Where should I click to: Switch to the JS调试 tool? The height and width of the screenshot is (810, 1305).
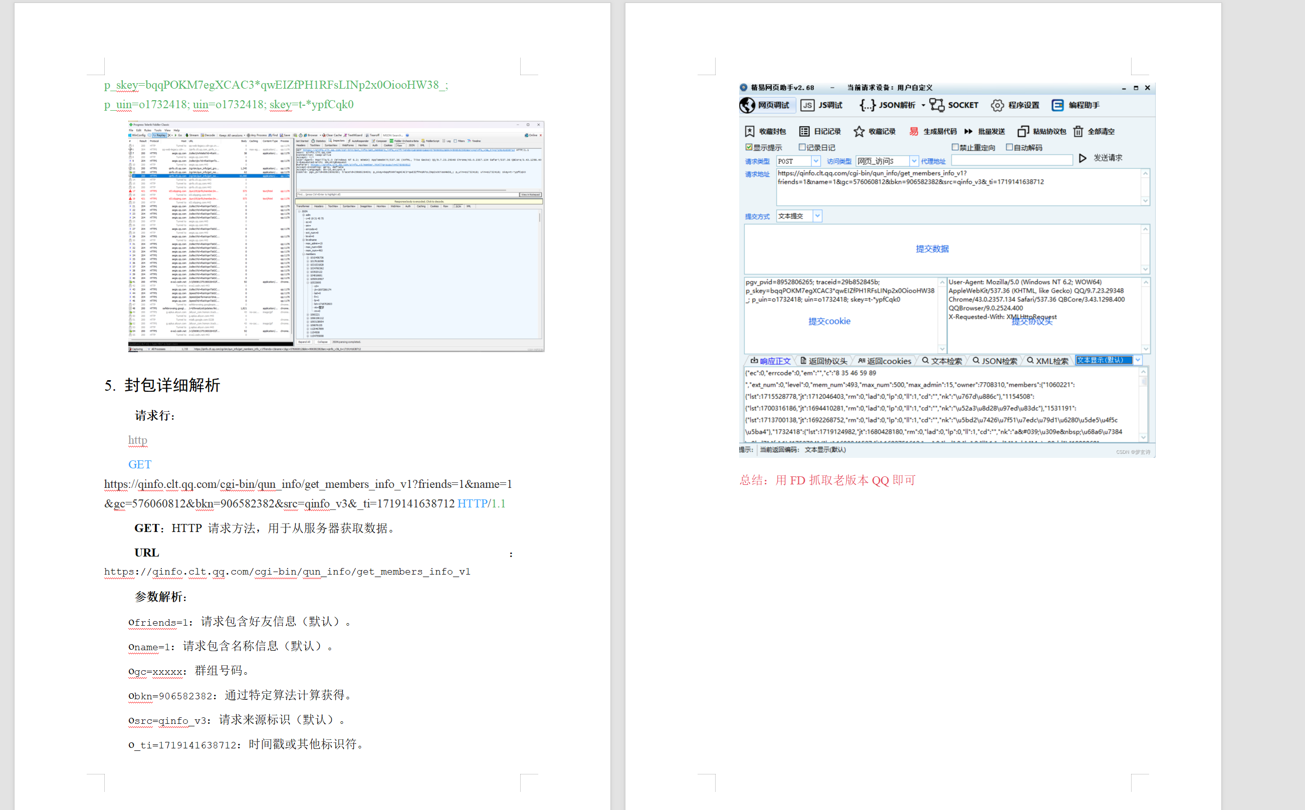tap(821, 105)
